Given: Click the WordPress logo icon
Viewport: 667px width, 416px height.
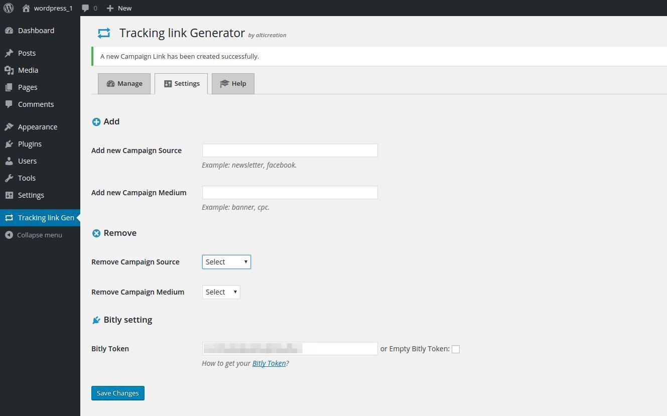Looking at the screenshot, I should [x=9, y=8].
